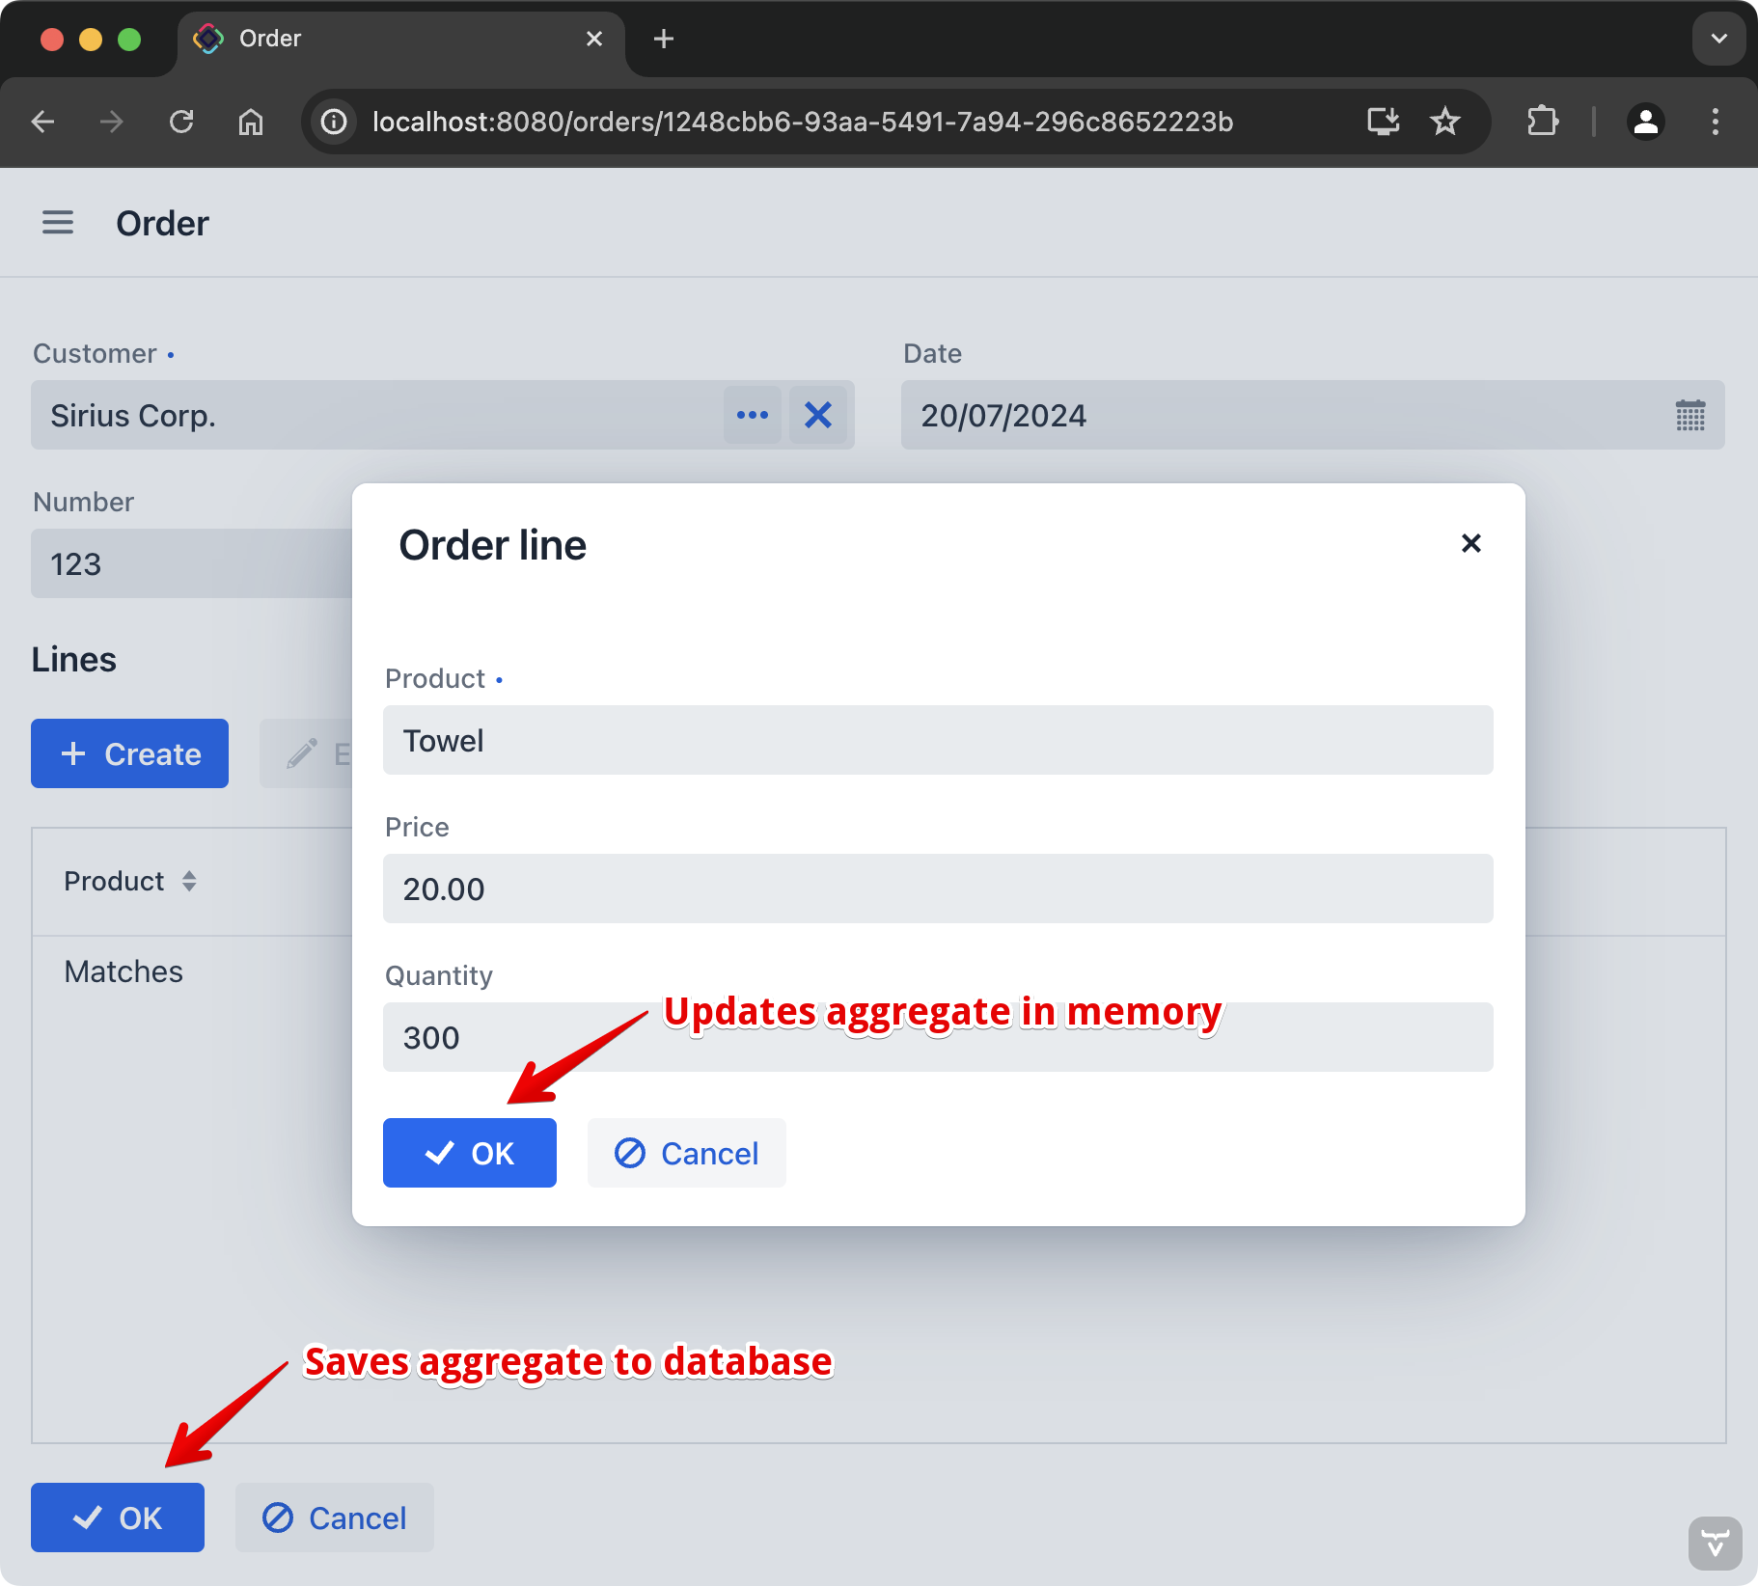This screenshot has width=1758, height=1586.
Task: Open a new browser tab
Action: coord(664,39)
